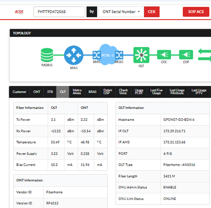Click ONU Admin Status value ENABLE
Screen dimensions: 211x208
click(170, 187)
